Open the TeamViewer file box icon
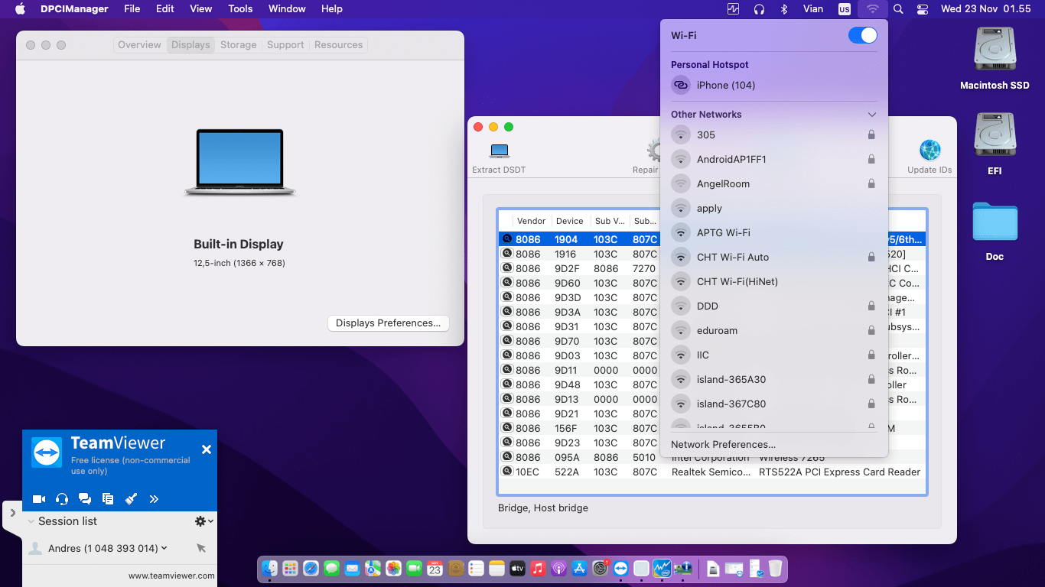 (x=108, y=499)
